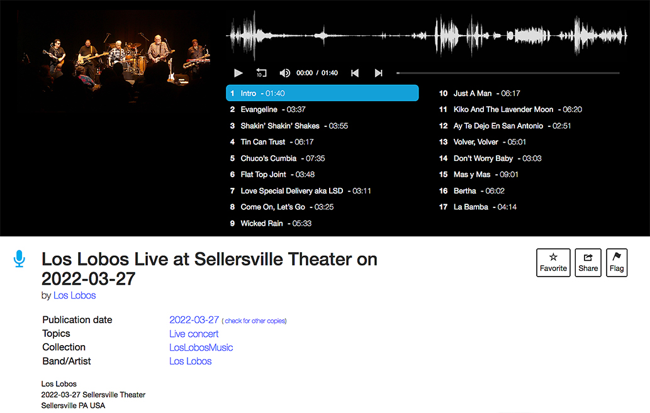Play track 5 Chuco's Cumbia
Screen dimensions: 650x413
pyautogui.click(x=322, y=158)
